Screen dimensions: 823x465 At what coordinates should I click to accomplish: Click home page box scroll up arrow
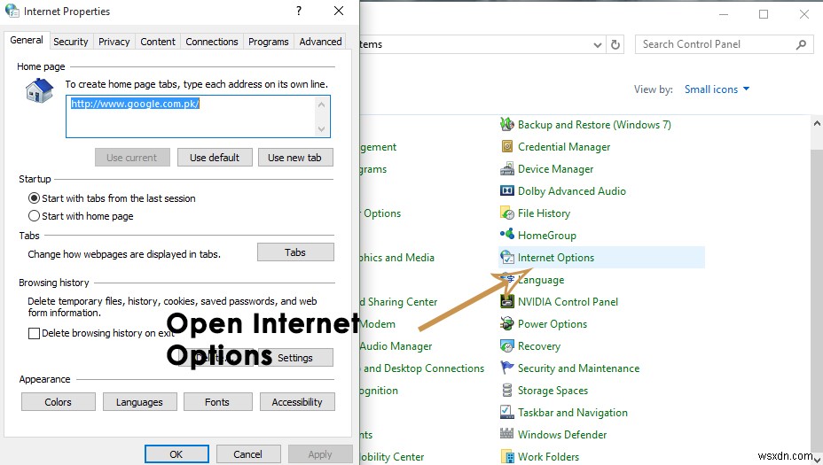click(x=321, y=105)
